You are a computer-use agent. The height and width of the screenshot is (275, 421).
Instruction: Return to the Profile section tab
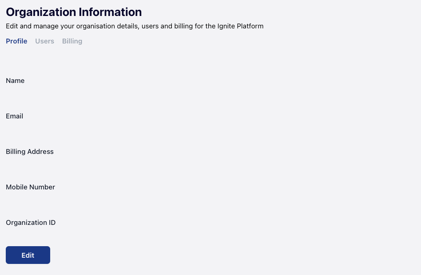16,41
